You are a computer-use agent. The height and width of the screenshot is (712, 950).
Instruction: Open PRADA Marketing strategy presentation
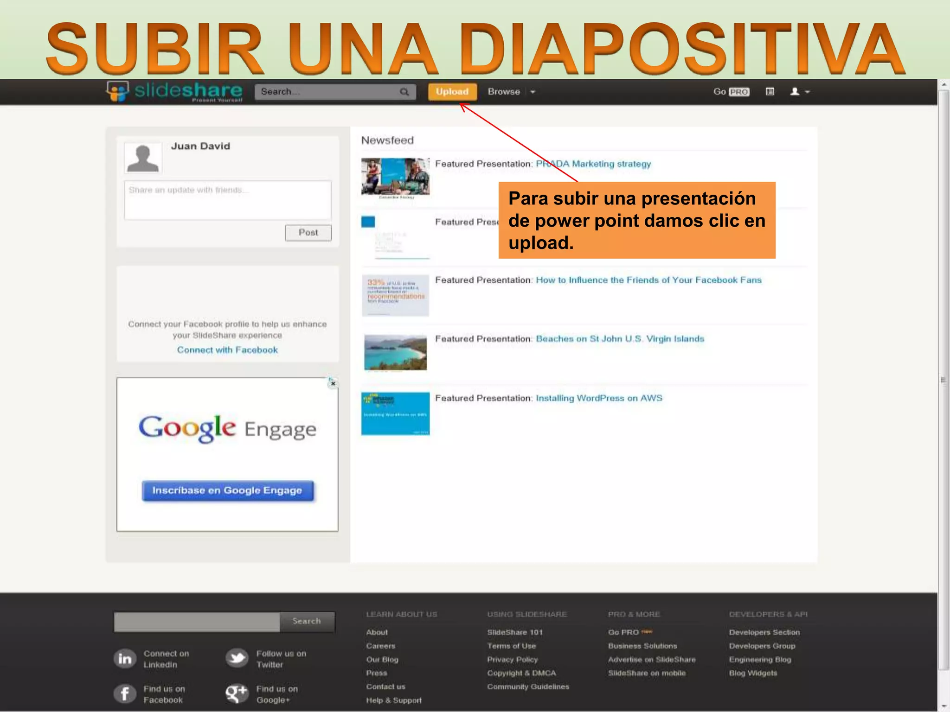[x=593, y=164]
